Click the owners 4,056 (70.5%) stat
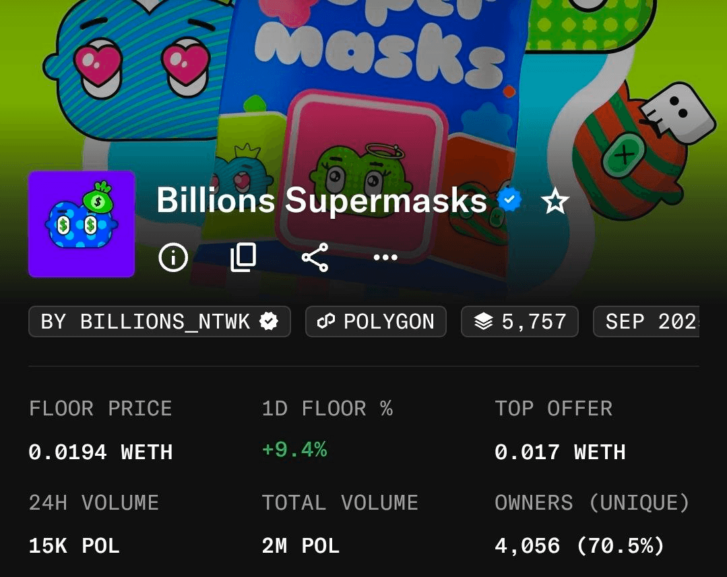Viewport: 727px width, 577px height. [x=579, y=545]
